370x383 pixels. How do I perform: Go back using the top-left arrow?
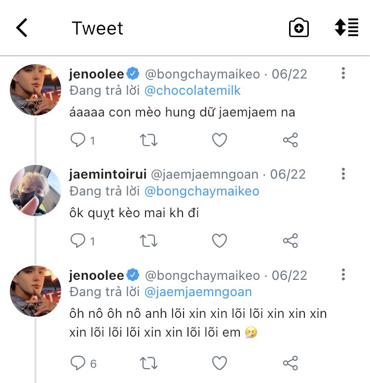22,28
